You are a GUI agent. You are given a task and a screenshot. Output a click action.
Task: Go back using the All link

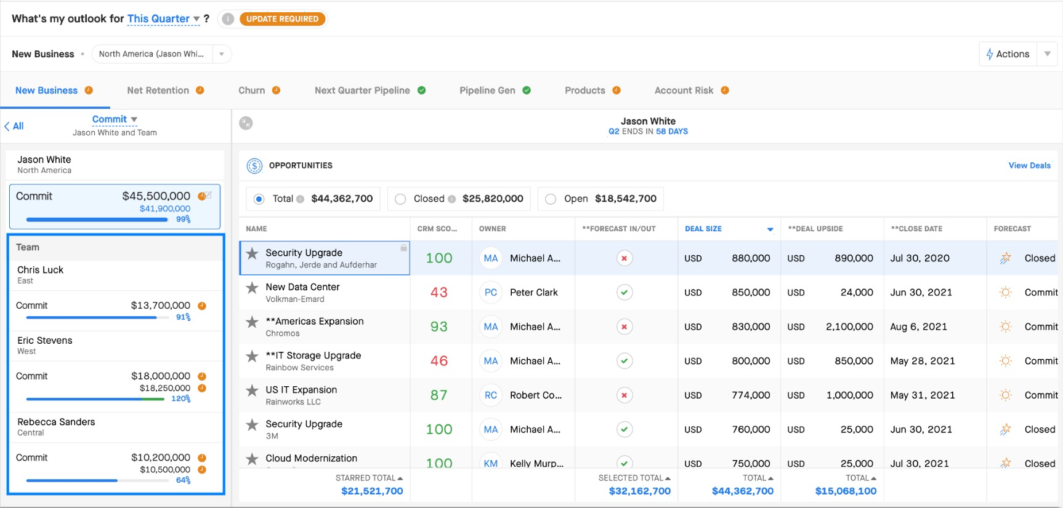(x=14, y=126)
